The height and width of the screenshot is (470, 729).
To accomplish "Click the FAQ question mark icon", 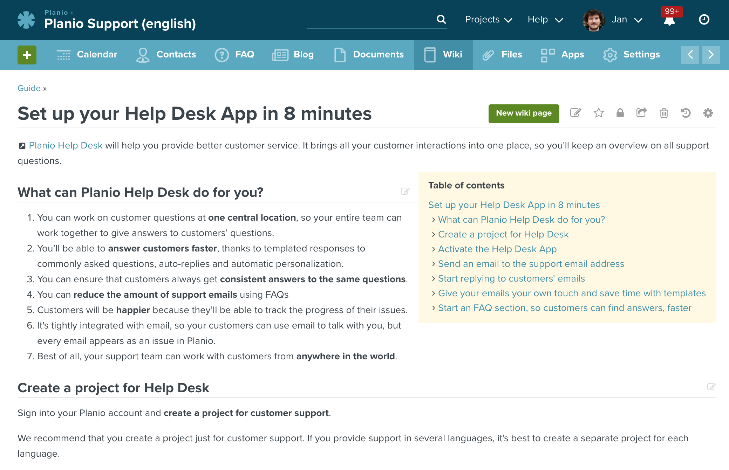I will tap(222, 55).
